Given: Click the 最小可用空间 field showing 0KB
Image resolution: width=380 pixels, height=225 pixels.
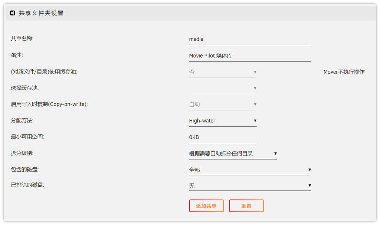Looking at the screenshot, I should pyautogui.click(x=223, y=137).
